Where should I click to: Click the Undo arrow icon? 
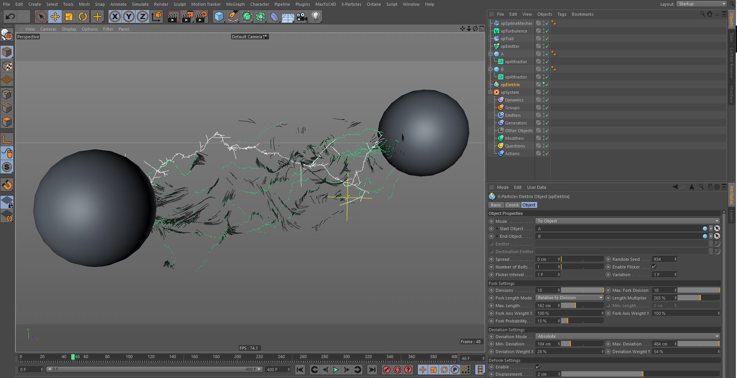pyautogui.click(x=10, y=17)
